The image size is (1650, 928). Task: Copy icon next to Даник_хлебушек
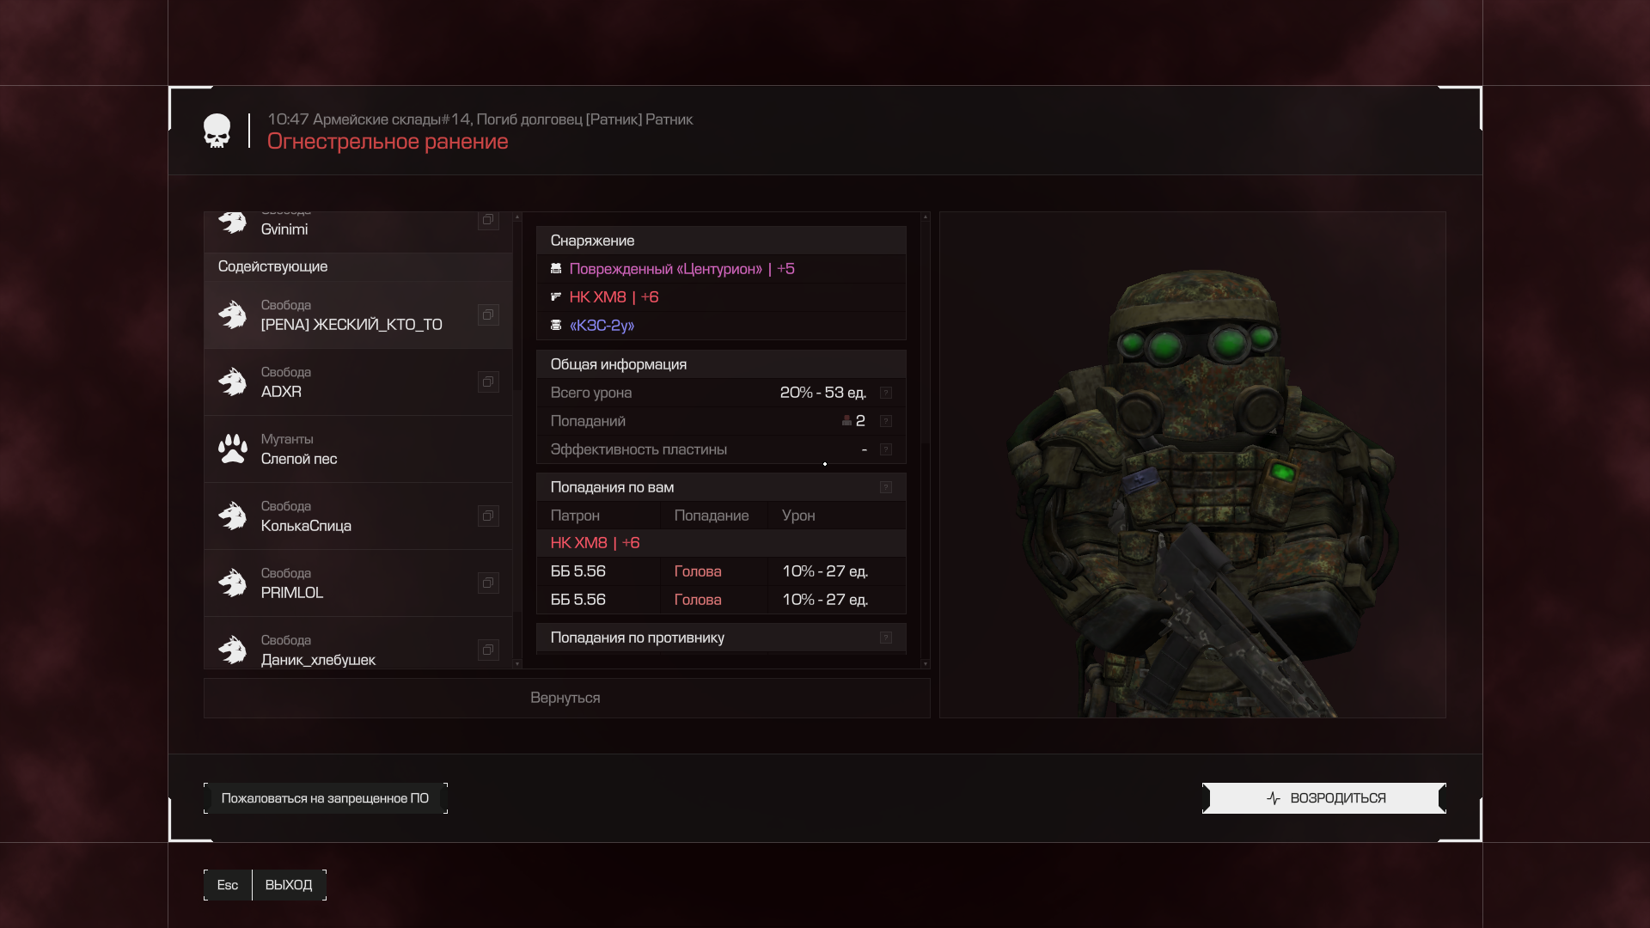point(488,650)
